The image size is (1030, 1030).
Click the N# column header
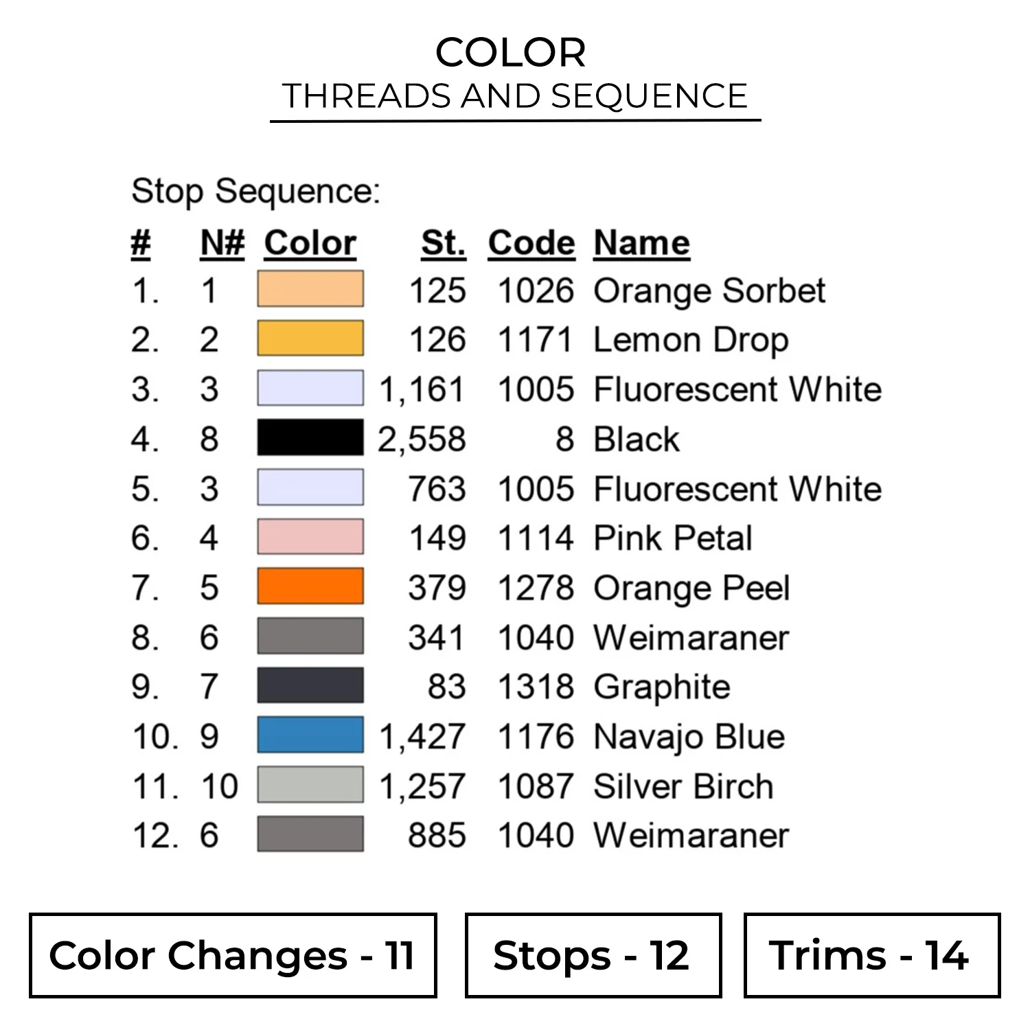tap(222, 243)
